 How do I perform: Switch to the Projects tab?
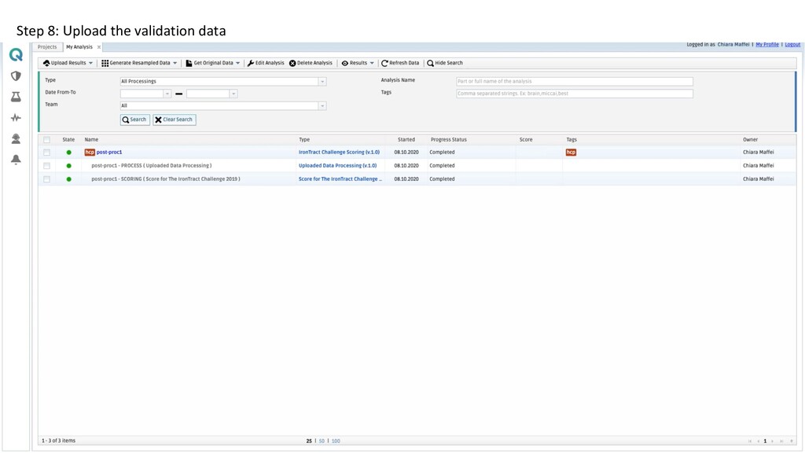click(x=47, y=47)
